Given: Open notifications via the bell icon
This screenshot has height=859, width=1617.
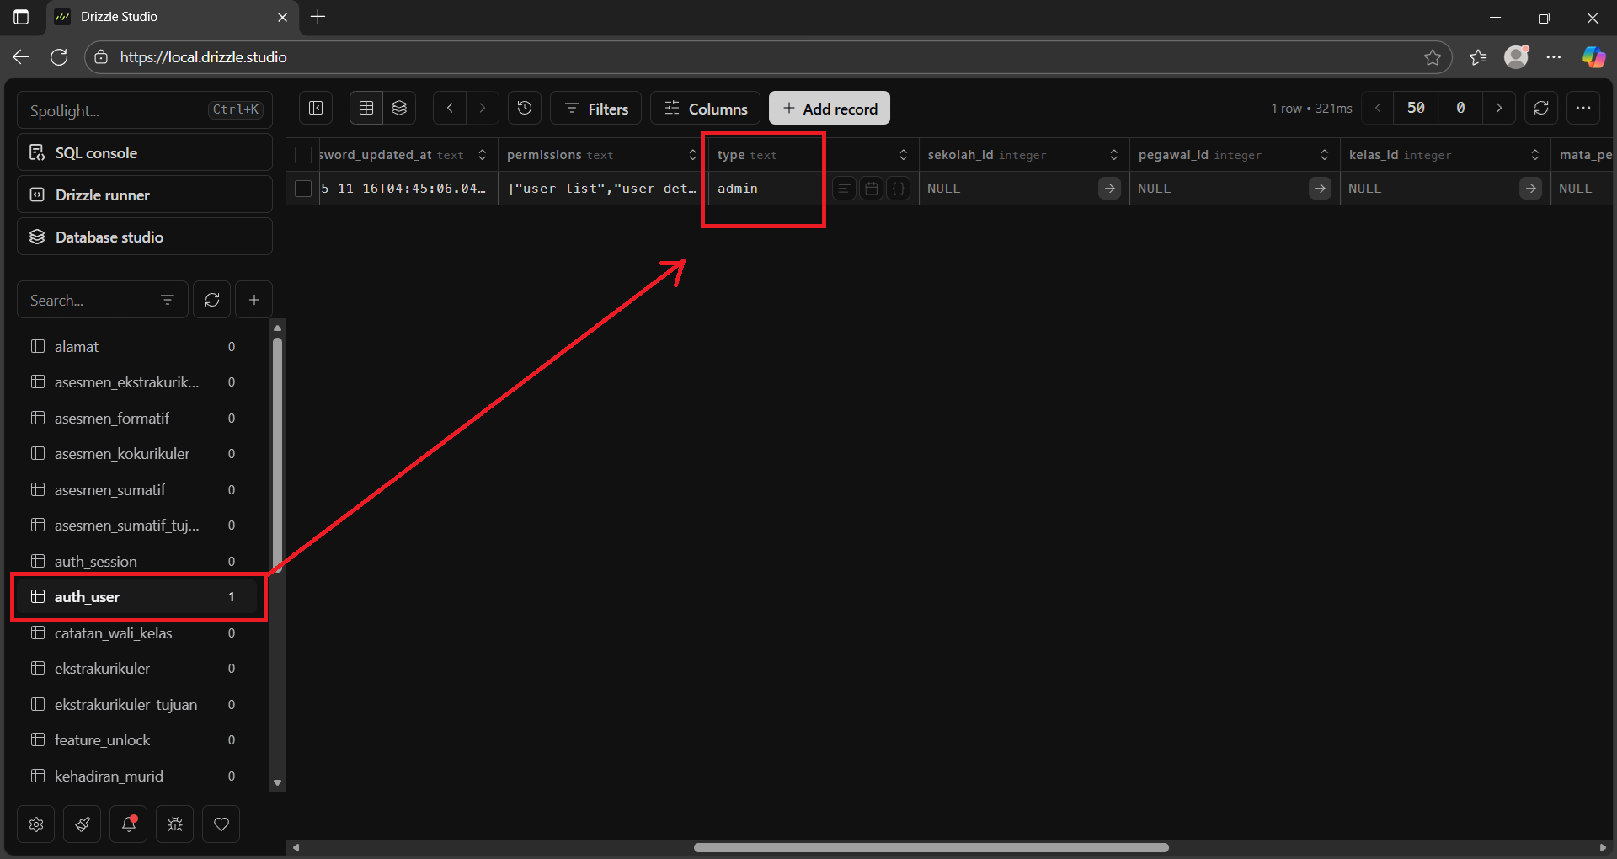Looking at the screenshot, I should (128, 824).
